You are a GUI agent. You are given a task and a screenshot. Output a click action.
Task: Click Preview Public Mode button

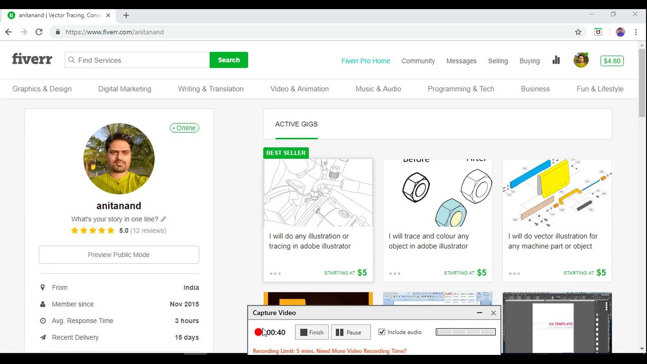coord(119,255)
